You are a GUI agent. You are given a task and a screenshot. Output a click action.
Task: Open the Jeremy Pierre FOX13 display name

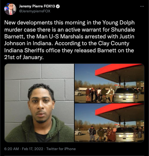coord(37,6)
